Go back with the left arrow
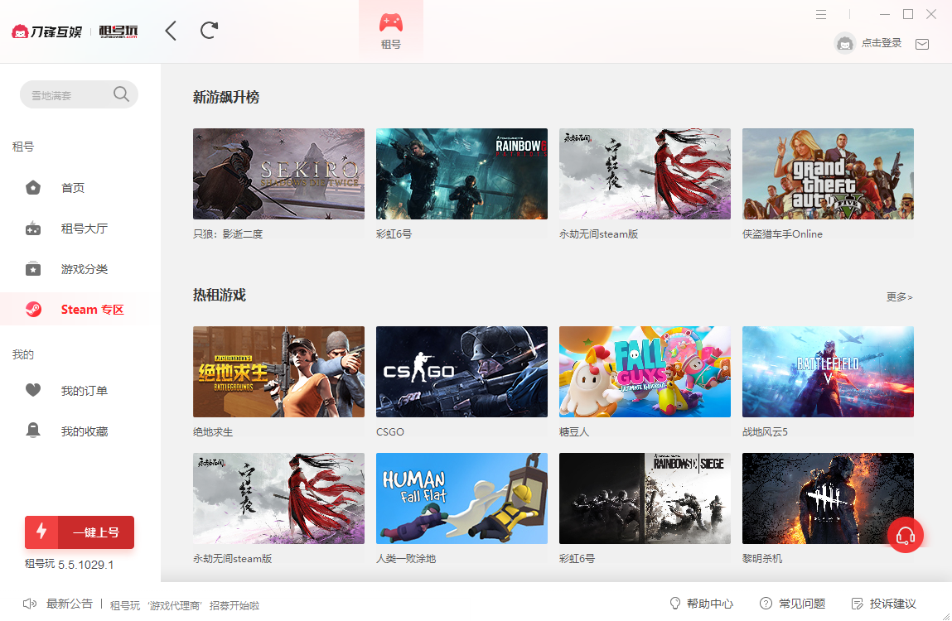The height and width of the screenshot is (621, 952). pos(171,31)
